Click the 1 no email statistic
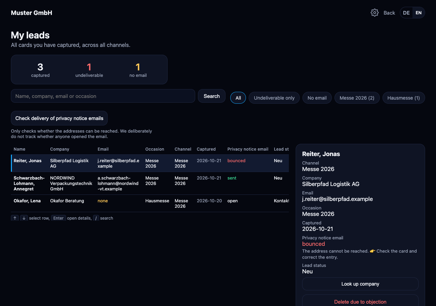This screenshot has height=306, width=436. 138,70
